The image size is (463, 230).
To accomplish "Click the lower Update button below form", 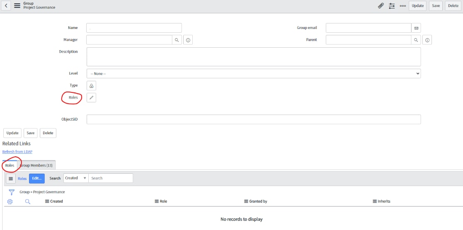I will (x=12, y=133).
